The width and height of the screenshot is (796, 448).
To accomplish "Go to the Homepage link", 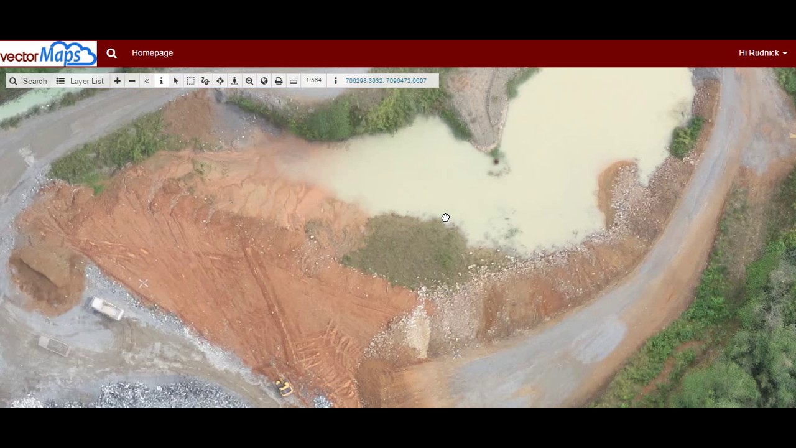I will pyautogui.click(x=152, y=53).
